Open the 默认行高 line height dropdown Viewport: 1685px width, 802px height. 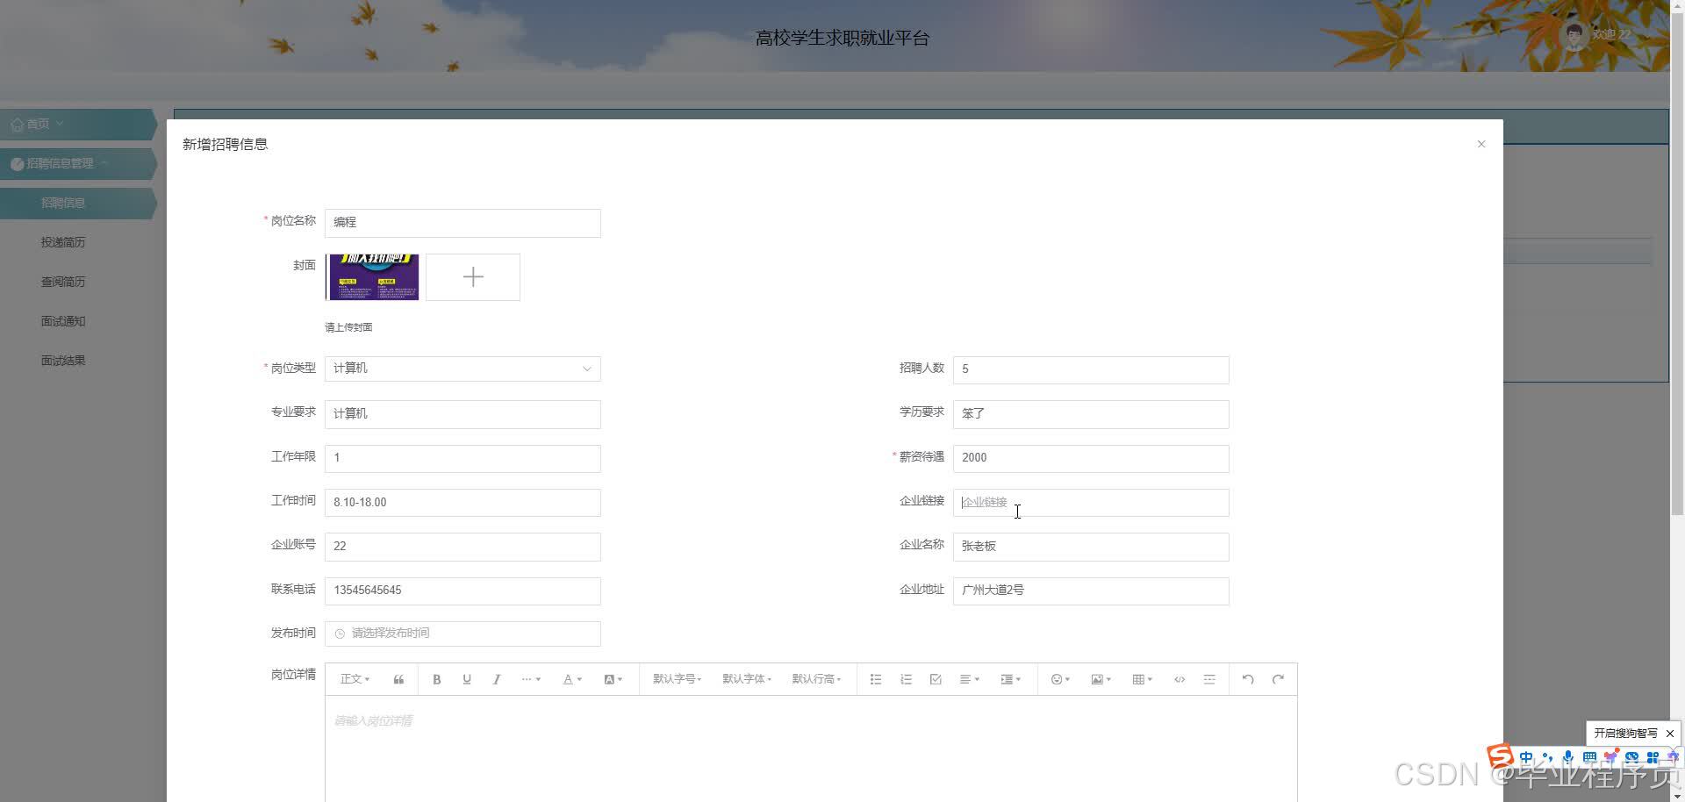[816, 679]
